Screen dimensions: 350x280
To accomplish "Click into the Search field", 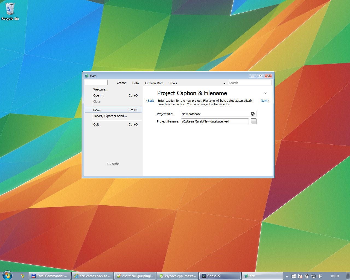I will (x=249, y=83).
